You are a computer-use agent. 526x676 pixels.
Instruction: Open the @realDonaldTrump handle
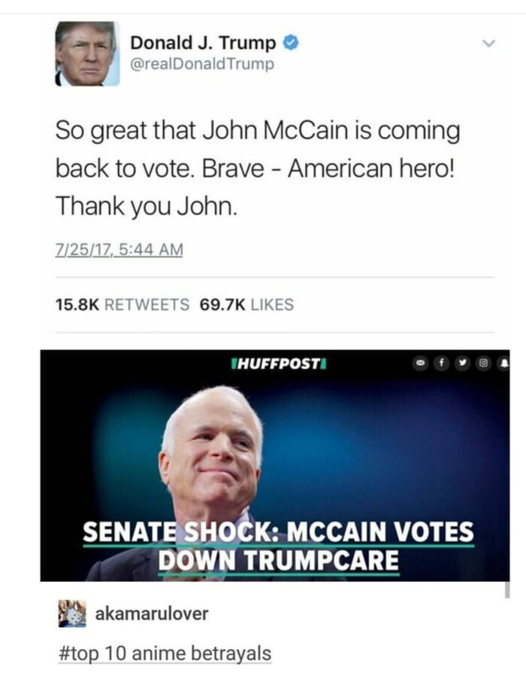202,64
